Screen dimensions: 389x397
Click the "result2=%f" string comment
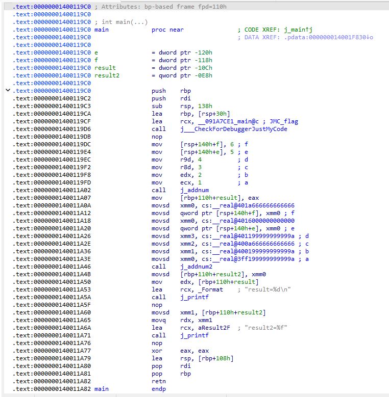pyautogui.click(x=266, y=328)
